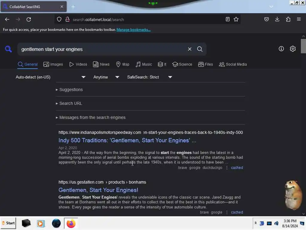
Task: Switch to the Science tab
Action: pyautogui.click(x=182, y=64)
